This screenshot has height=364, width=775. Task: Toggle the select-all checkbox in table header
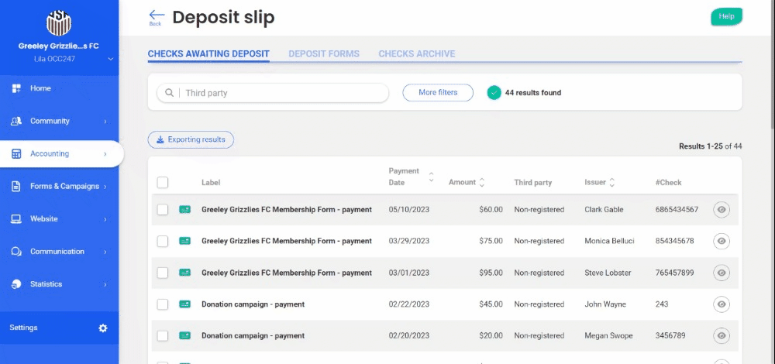pos(163,183)
